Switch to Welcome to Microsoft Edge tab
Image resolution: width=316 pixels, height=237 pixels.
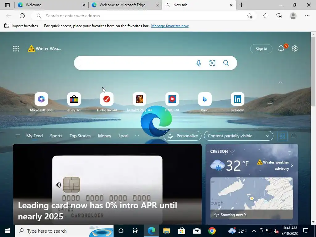125,5
